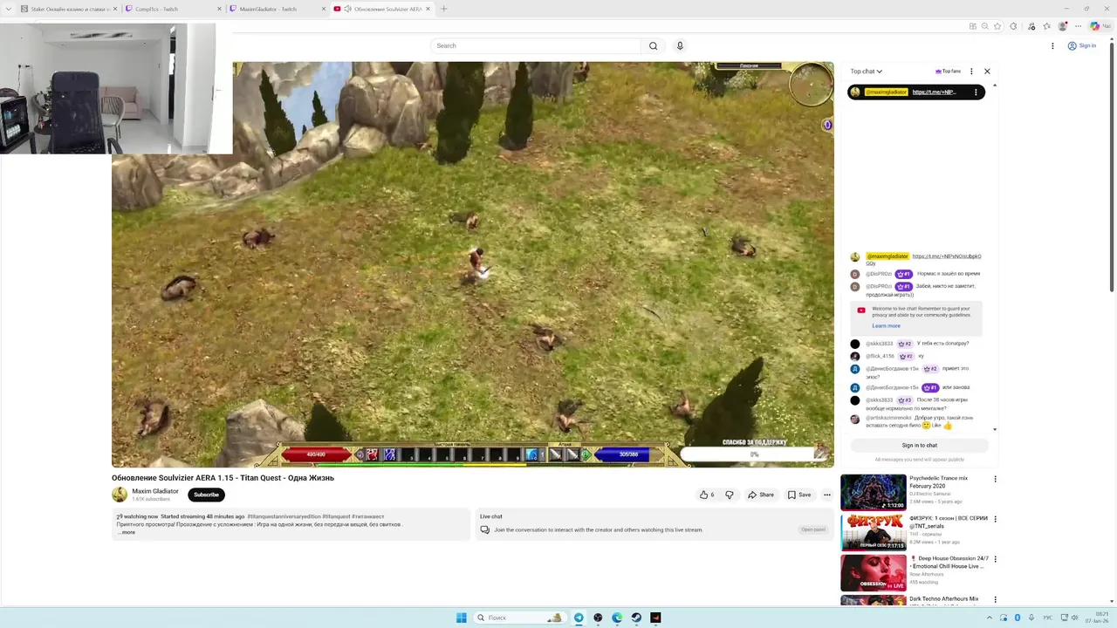Open the browser zoom magnifier icon

[985, 26]
